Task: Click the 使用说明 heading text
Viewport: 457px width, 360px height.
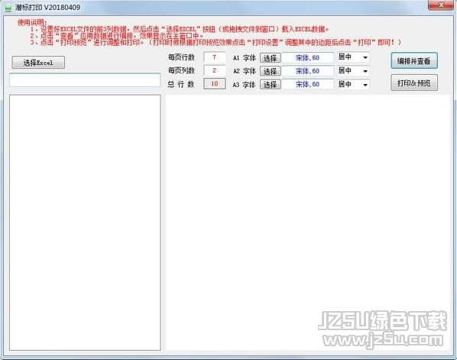Action: (x=32, y=22)
